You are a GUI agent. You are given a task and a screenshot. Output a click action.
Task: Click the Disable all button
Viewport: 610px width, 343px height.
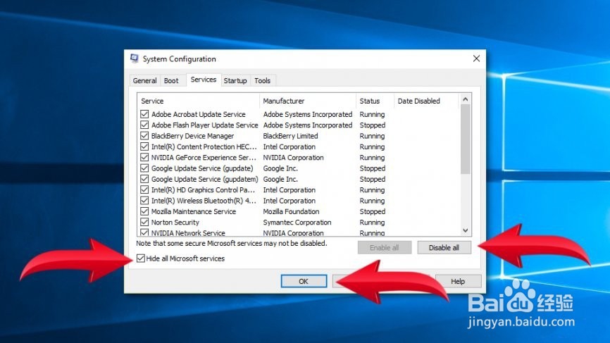pos(444,248)
